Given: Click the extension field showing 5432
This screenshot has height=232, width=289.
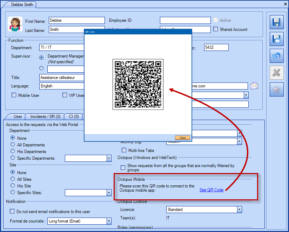Looking at the screenshot, I should coord(216,47).
